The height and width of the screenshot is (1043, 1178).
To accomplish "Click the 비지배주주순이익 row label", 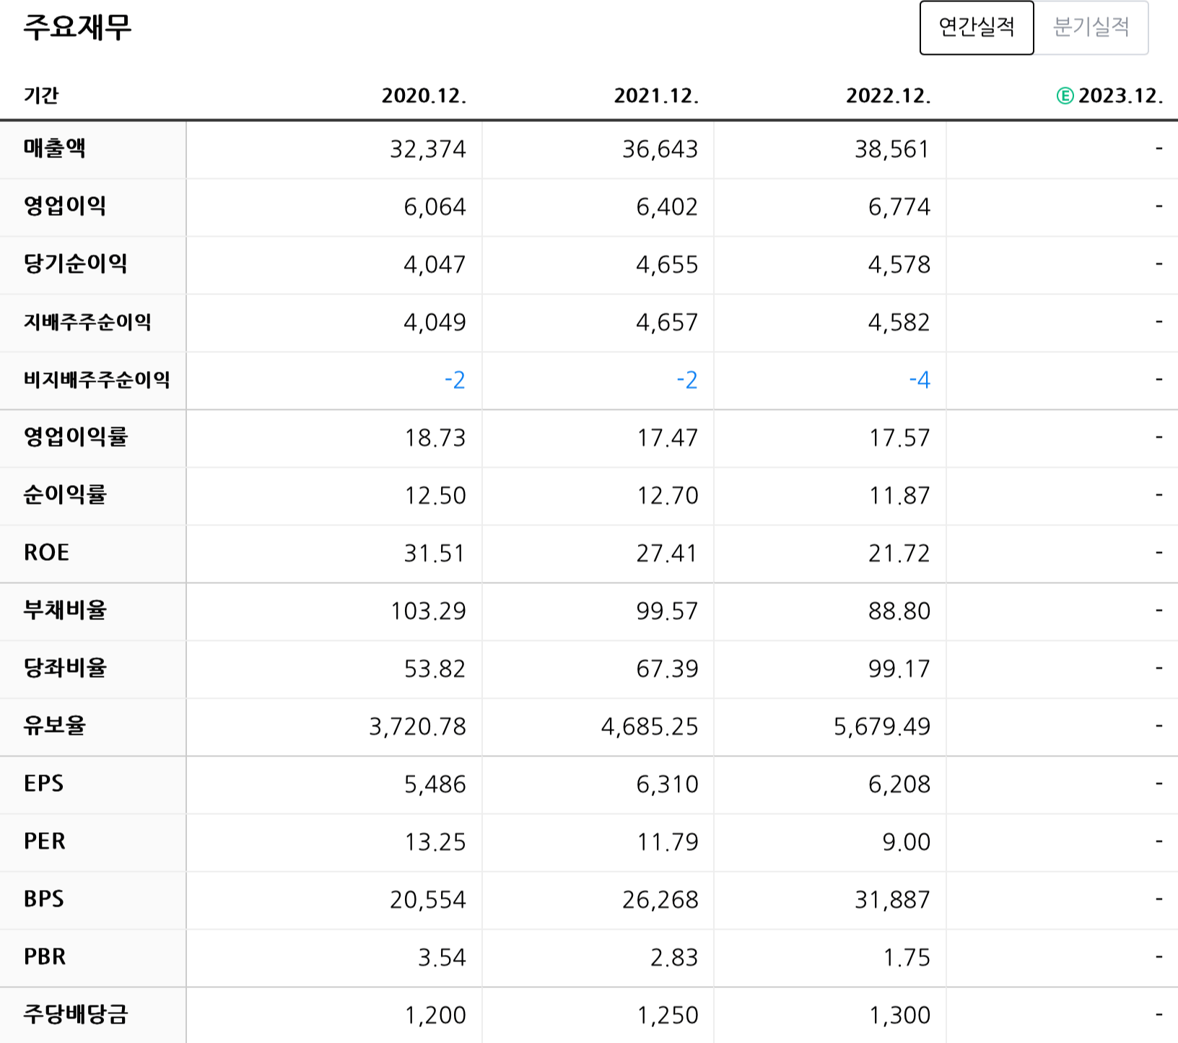I will click(x=97, y=379).
